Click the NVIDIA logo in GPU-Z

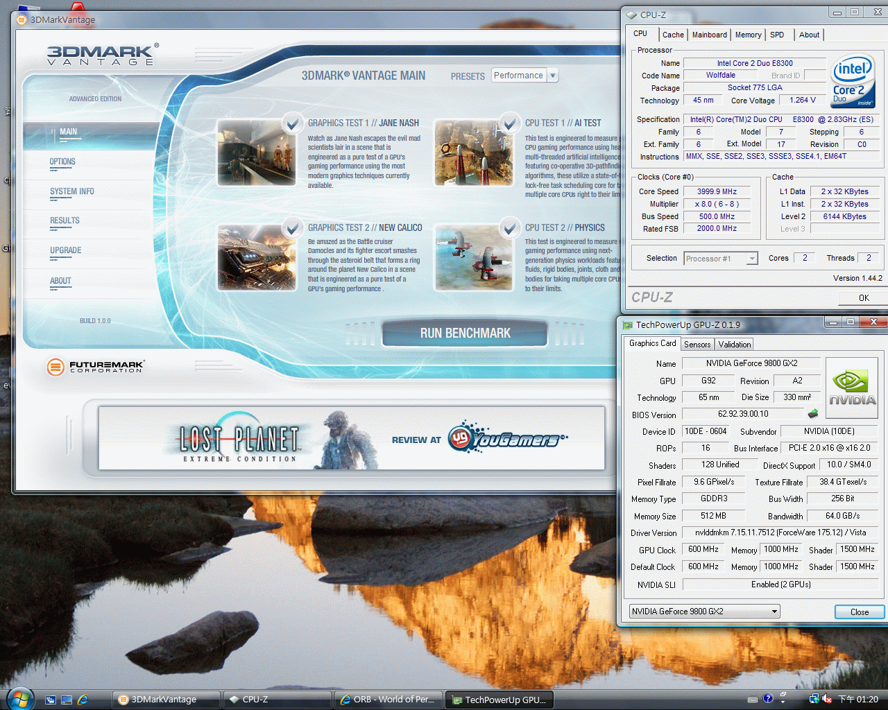pyautogui.click(x=852, y=388)
